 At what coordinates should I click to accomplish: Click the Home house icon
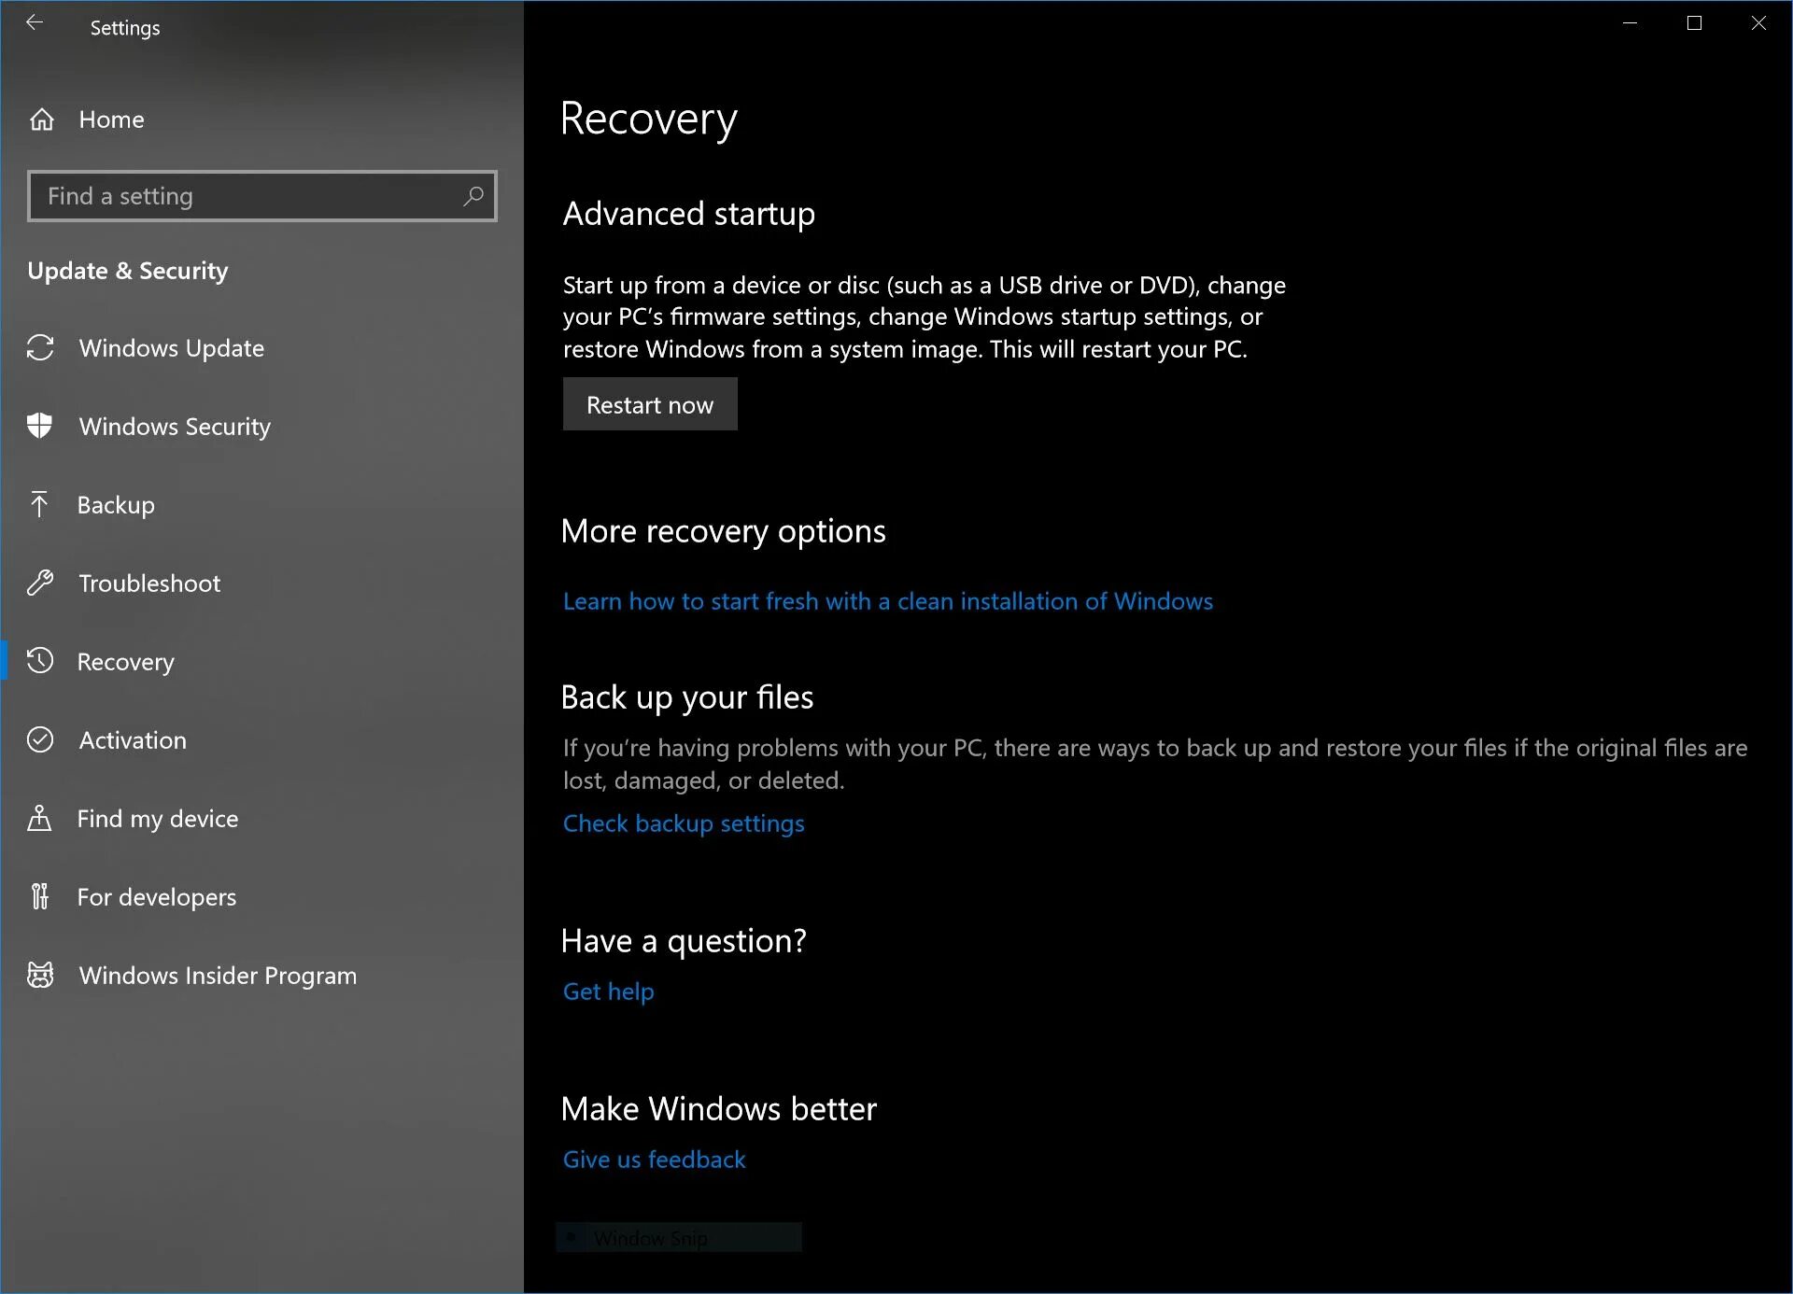click(x=42, y=120)
